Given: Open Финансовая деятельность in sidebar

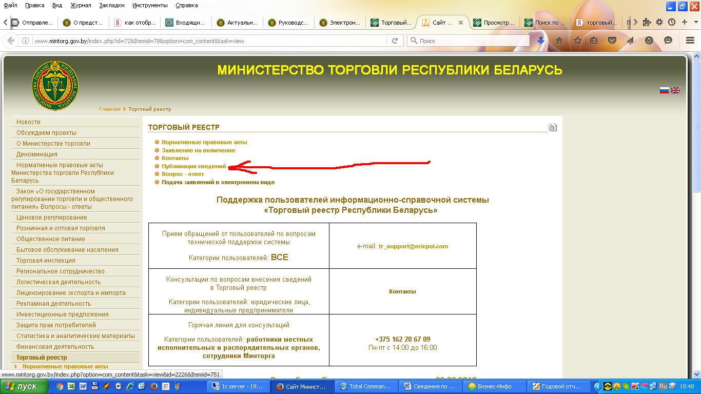Looking at the screenshot, I should [55, 347].
